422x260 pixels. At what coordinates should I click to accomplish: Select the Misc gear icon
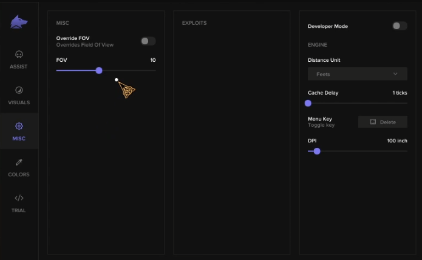tap(19, 126)
